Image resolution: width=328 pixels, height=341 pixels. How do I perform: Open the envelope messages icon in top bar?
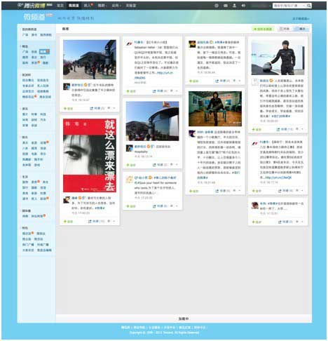coord(226,6)
